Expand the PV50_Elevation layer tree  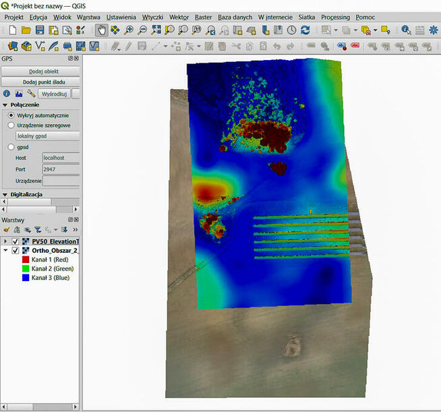(6, 241)
